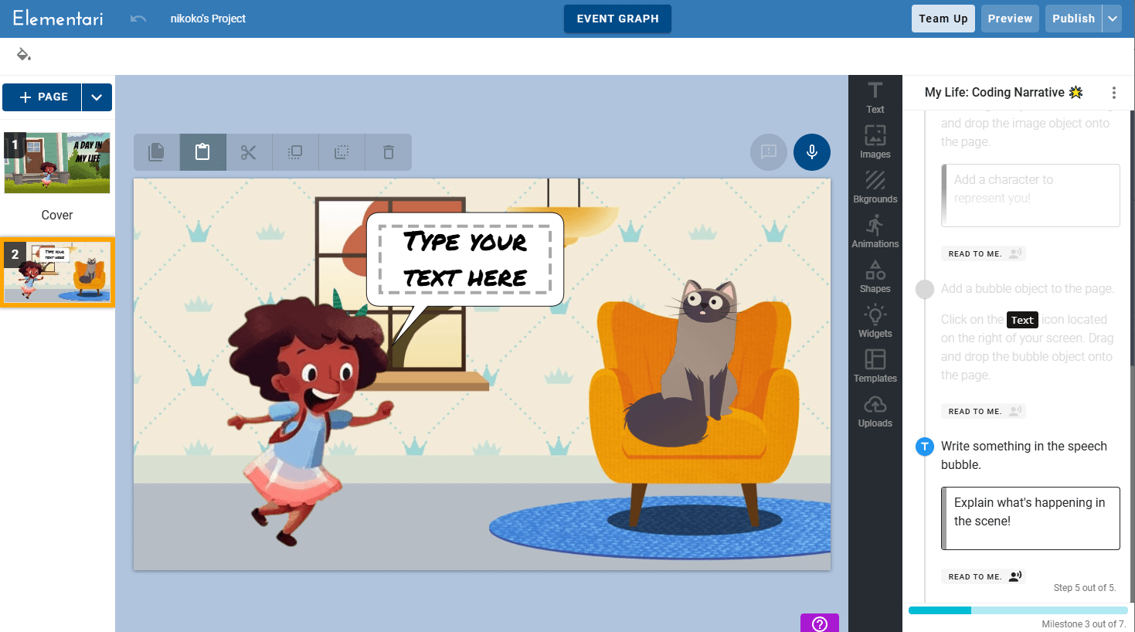
Task: Open the Uploads panel in the sidebar
Action: [x=875, y=411]
